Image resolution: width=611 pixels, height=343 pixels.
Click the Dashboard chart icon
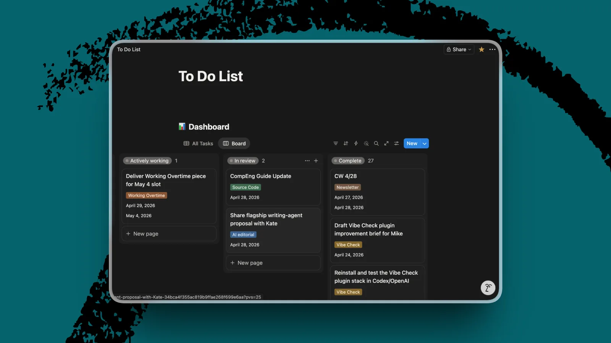[182, 127]
